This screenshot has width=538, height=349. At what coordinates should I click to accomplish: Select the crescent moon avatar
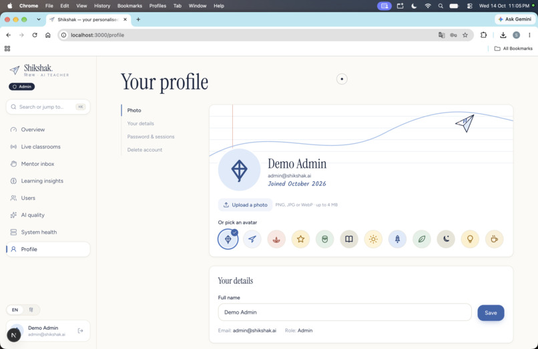[446, 239]
